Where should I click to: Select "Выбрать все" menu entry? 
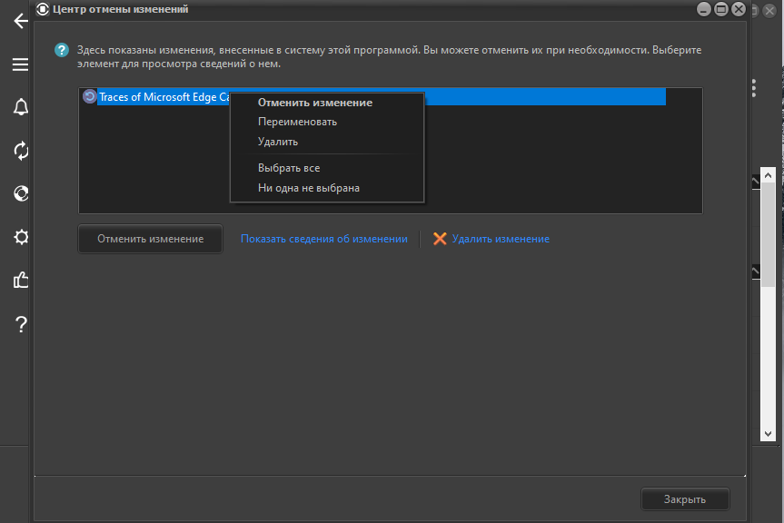(289, 168)
